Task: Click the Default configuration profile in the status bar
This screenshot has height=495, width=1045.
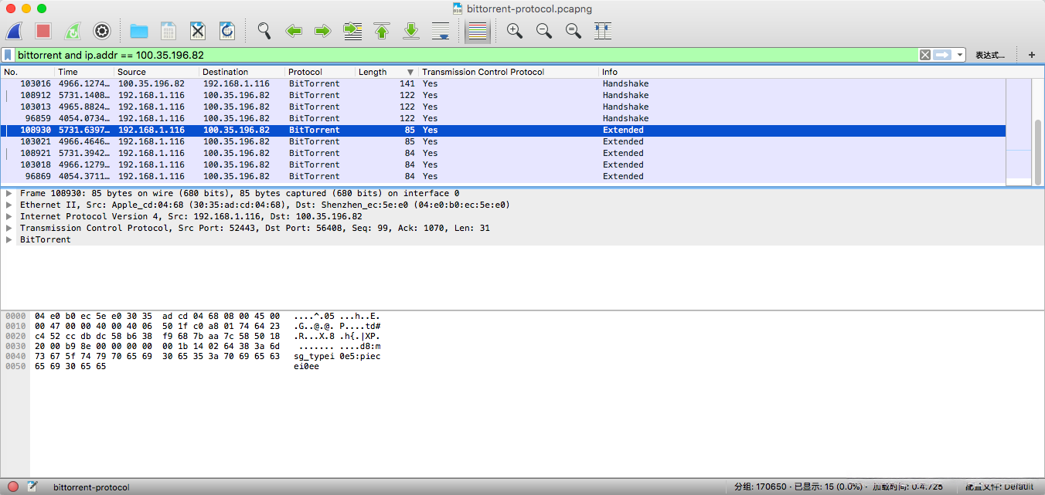Action: (x=999, y=487)
